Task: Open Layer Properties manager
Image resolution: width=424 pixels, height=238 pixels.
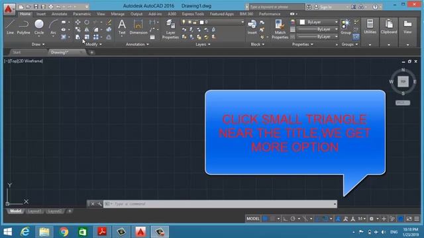Action: (x=170, y=29)
